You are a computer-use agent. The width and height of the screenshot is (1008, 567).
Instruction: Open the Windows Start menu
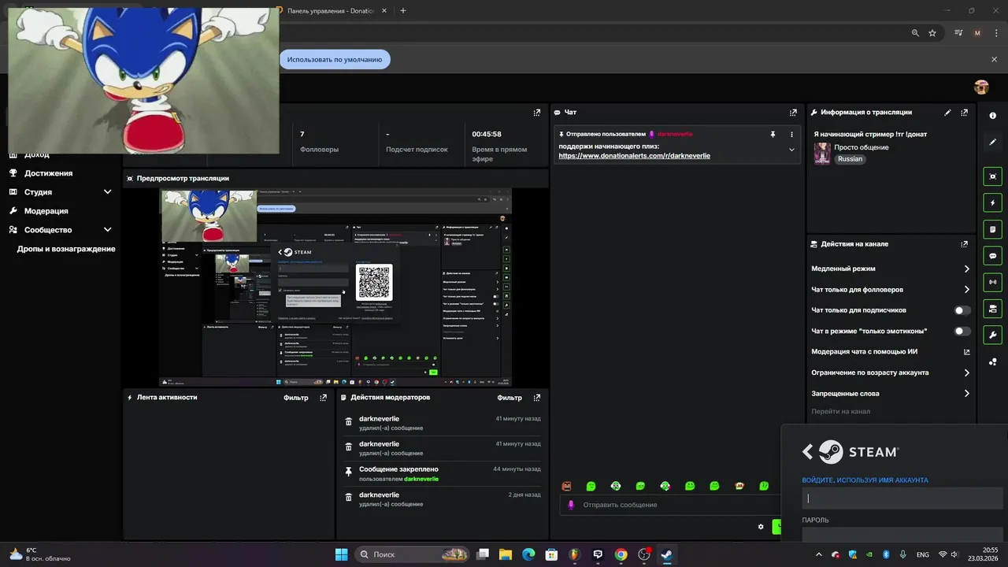(x=341, y=554)
